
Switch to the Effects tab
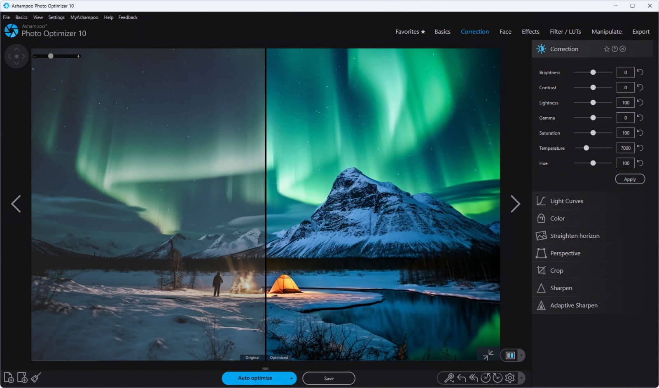[x=530, y=32]
